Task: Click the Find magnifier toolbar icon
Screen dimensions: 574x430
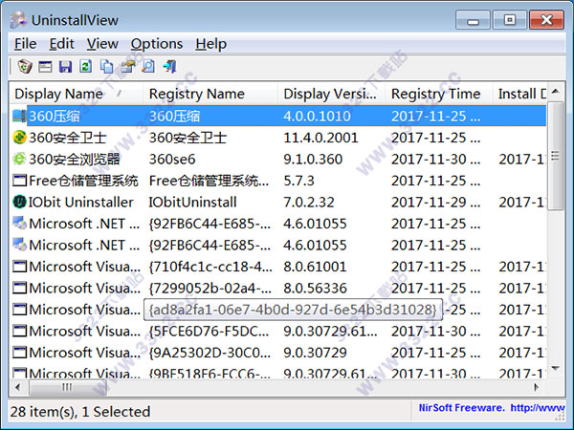Action: pos(148,67)
